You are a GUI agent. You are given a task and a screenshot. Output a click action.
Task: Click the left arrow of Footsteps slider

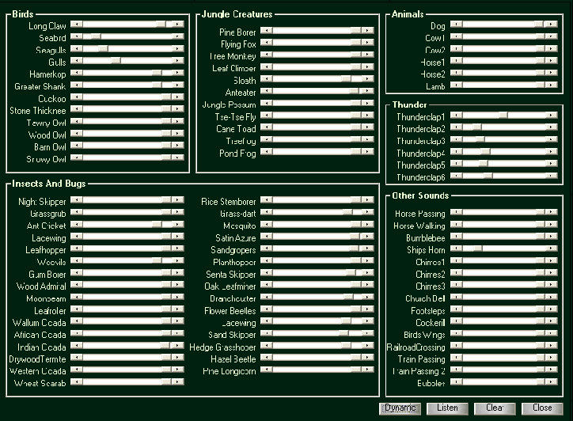tap(457, 309)
